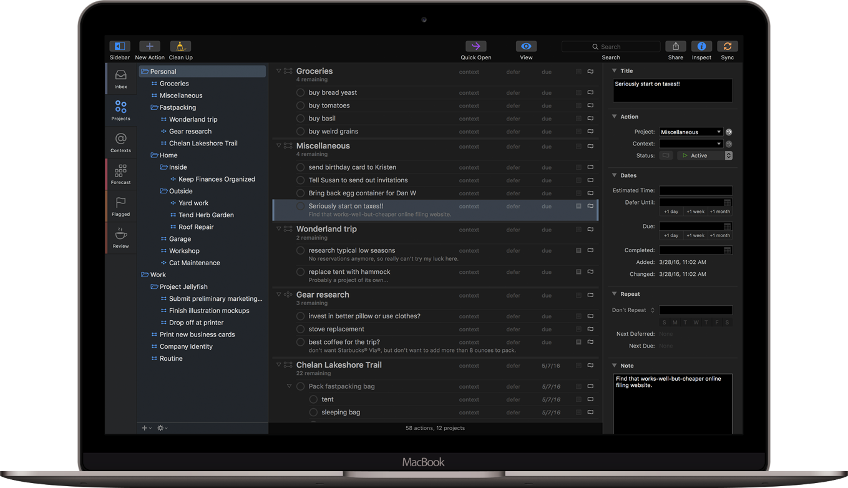Click the flagged status button in inspector
This screenshot has height=488, width=848.
tap(666, 155)
